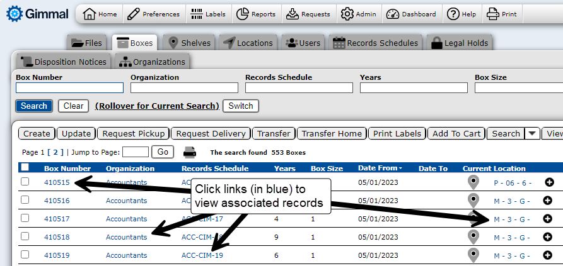563x266 pixels.
Task: Click location pin icon for box 410519
Action: coord(473,255)
